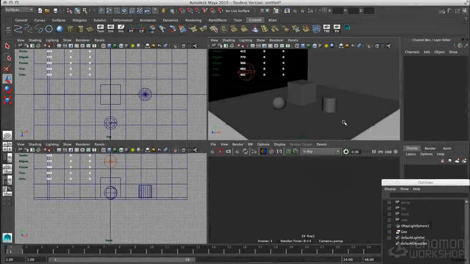Open the V-Ray renderer dropdown

click(338, 152)
